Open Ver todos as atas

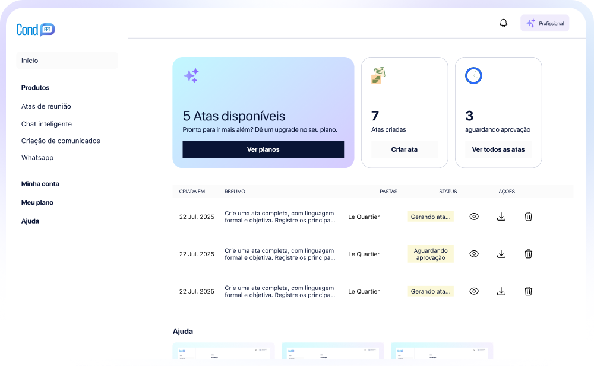pyautogui.click(x=498, y=149)
